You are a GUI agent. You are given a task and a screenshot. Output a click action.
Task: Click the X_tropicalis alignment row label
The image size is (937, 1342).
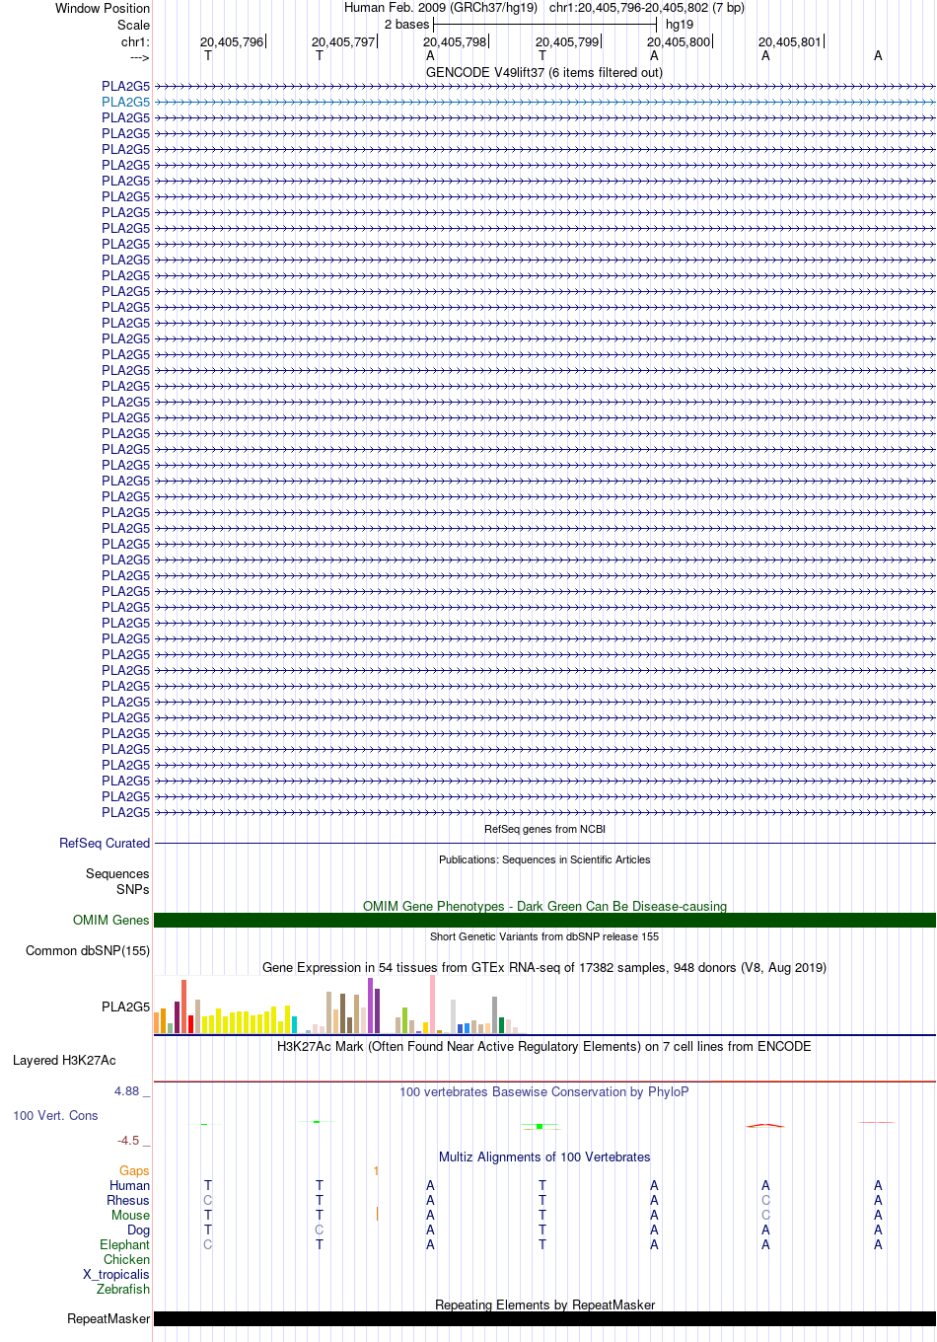point(116,1275)
